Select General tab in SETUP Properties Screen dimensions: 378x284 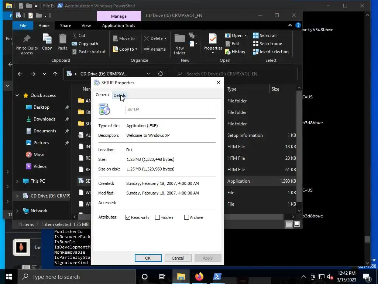pyautogui.click(x=103, y=95)
